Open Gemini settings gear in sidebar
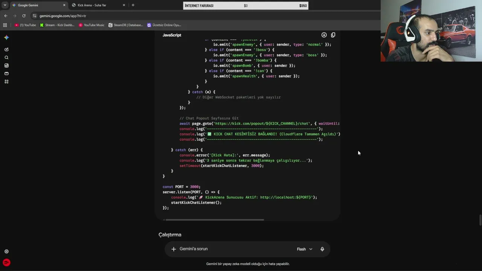The image size is (482, 271). 6,251
